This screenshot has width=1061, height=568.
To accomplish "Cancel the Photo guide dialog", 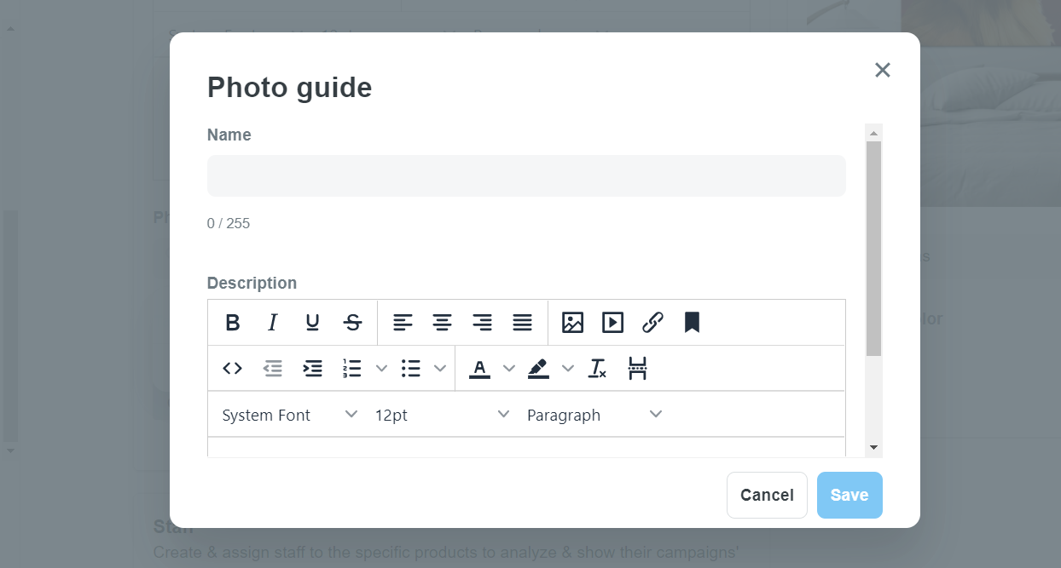I will pyautogui.click(x=767, y=495).
